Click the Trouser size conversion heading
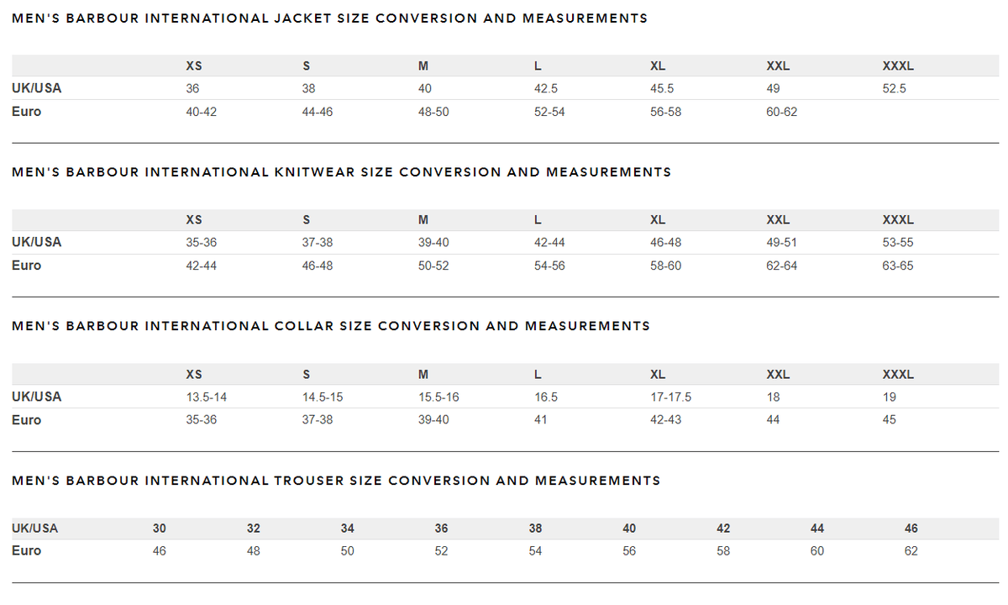The width and height of the screenshot is (1008, 605). coord(336,481)
